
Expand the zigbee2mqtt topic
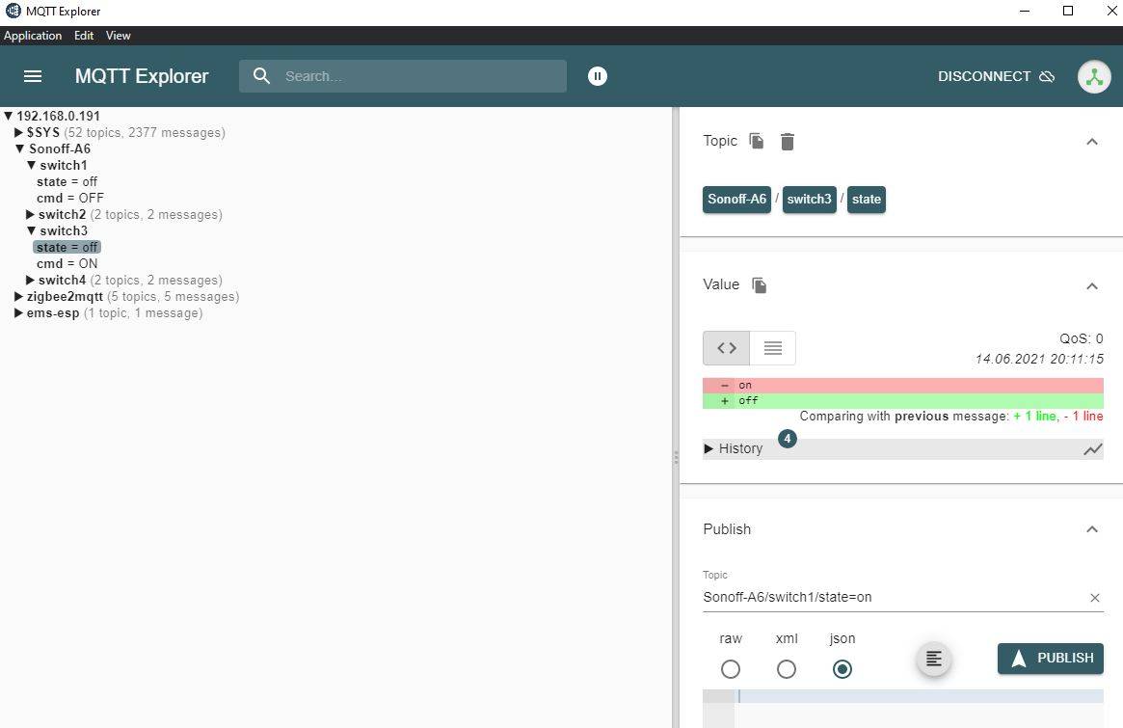[x=19, y=297]
